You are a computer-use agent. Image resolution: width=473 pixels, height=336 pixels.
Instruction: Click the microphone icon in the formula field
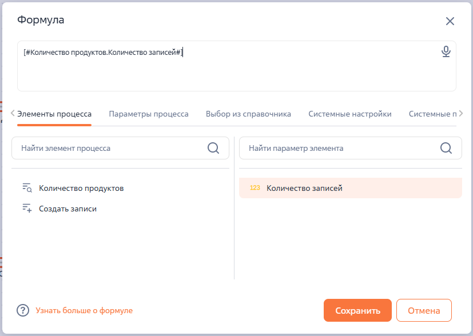(447, 51)
